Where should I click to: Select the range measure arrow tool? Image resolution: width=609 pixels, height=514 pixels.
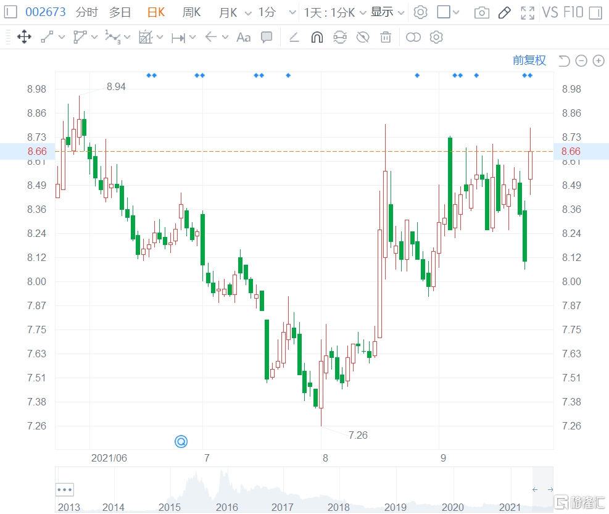click(x=179, y=38)
